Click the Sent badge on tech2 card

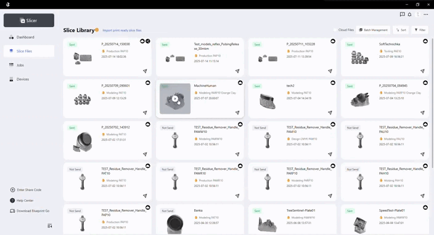point(257,86)
